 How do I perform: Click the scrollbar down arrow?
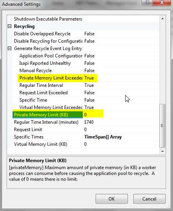[163, 151]
